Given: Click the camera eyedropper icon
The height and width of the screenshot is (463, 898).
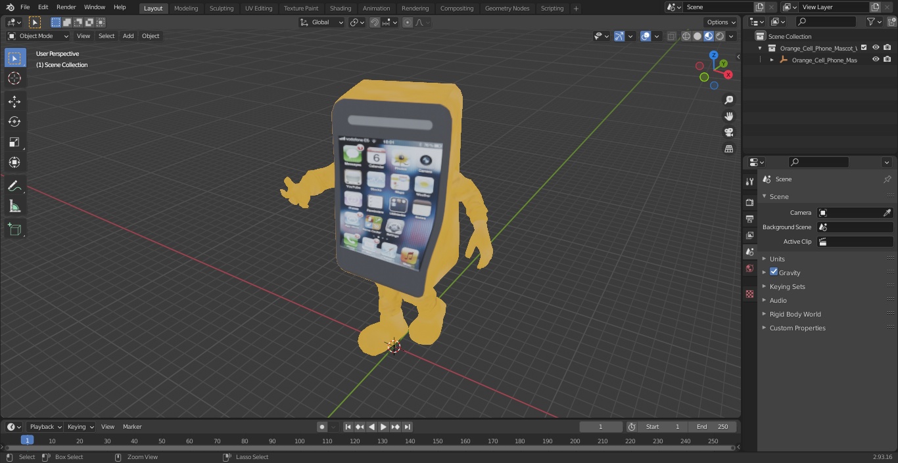Looking at the screenshot, I should click(x=887, y=213).
